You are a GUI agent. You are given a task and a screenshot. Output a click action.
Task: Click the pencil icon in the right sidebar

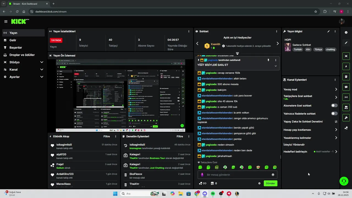(x=346, y=43)
